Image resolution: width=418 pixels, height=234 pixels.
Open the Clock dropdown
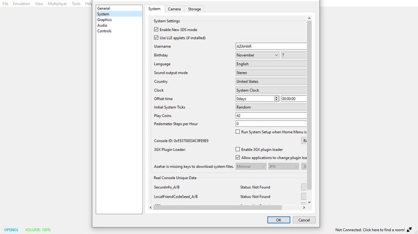pyautogui.click(x=271, y=90)
